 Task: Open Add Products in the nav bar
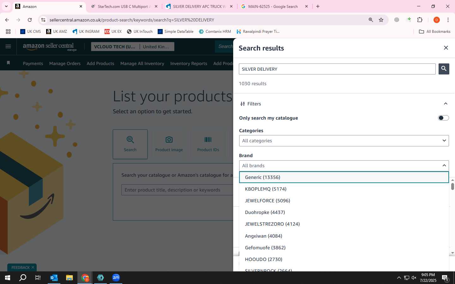pos(100,63)
